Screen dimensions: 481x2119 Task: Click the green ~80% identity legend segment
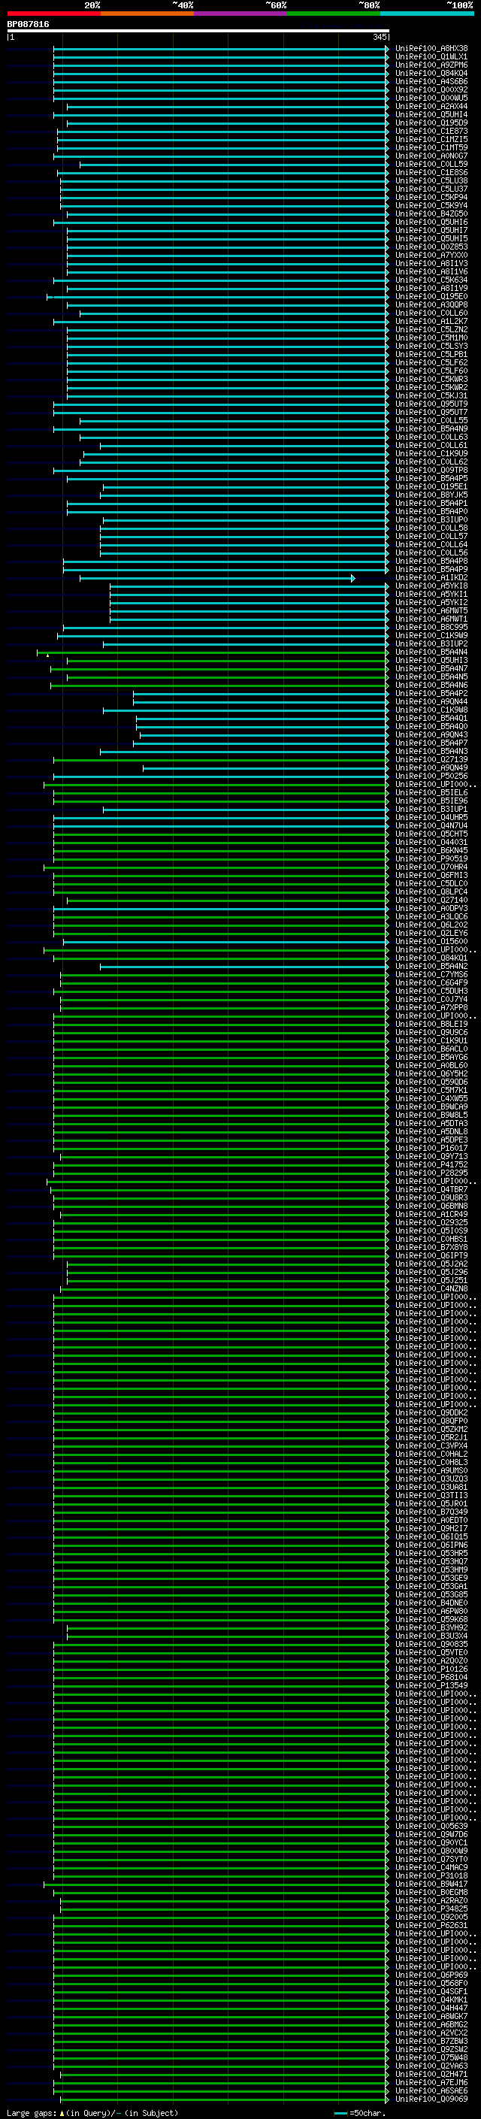click(334, 14)
